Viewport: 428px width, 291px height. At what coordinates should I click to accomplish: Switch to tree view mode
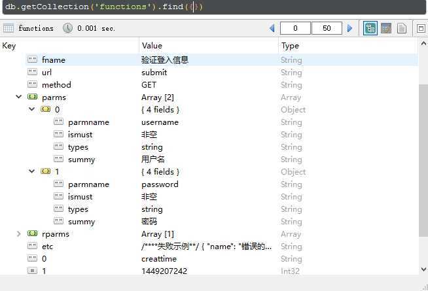pyautogui.click(x=370, y=28)
